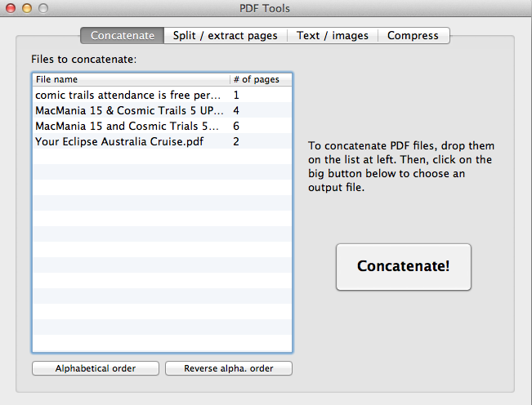Click the Files to concatenate label
Screen dimensions: 532x405
coord(84,60)
